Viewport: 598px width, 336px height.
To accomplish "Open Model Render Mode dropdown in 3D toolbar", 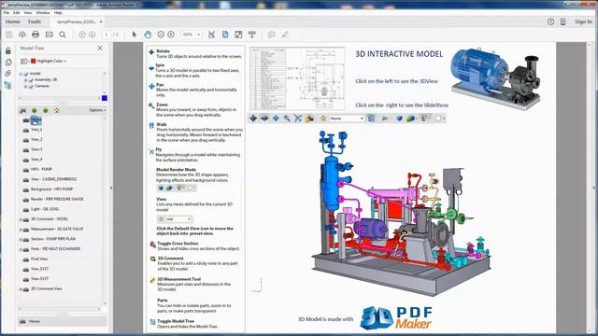I will [x=411, y=119].
